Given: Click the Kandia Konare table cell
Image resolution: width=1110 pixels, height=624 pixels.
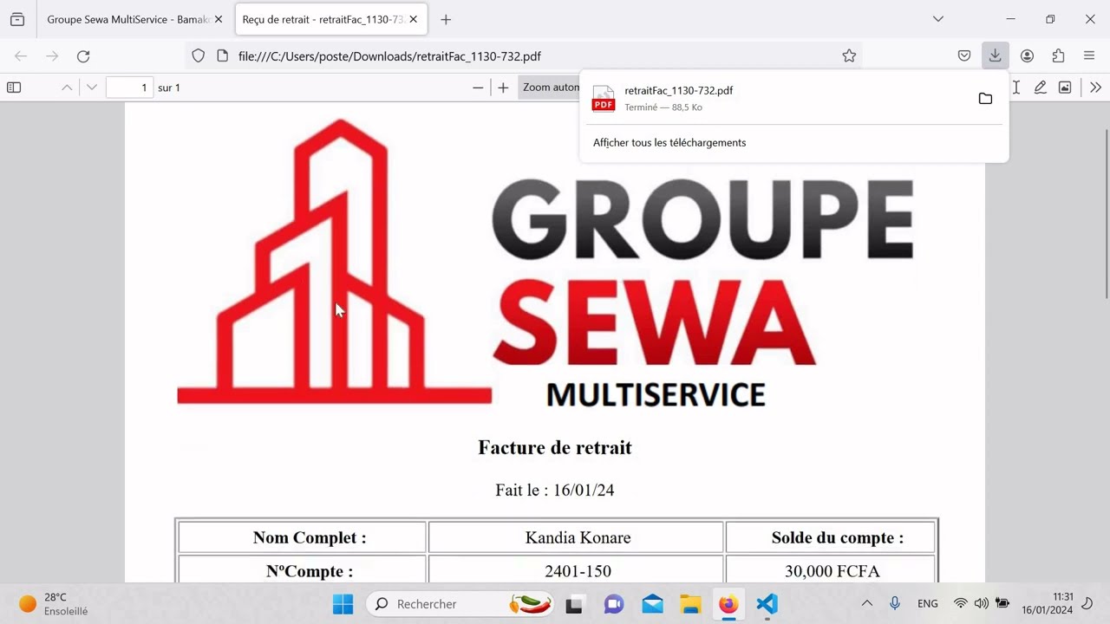Looking at the screenshot, I should point(578,537).
